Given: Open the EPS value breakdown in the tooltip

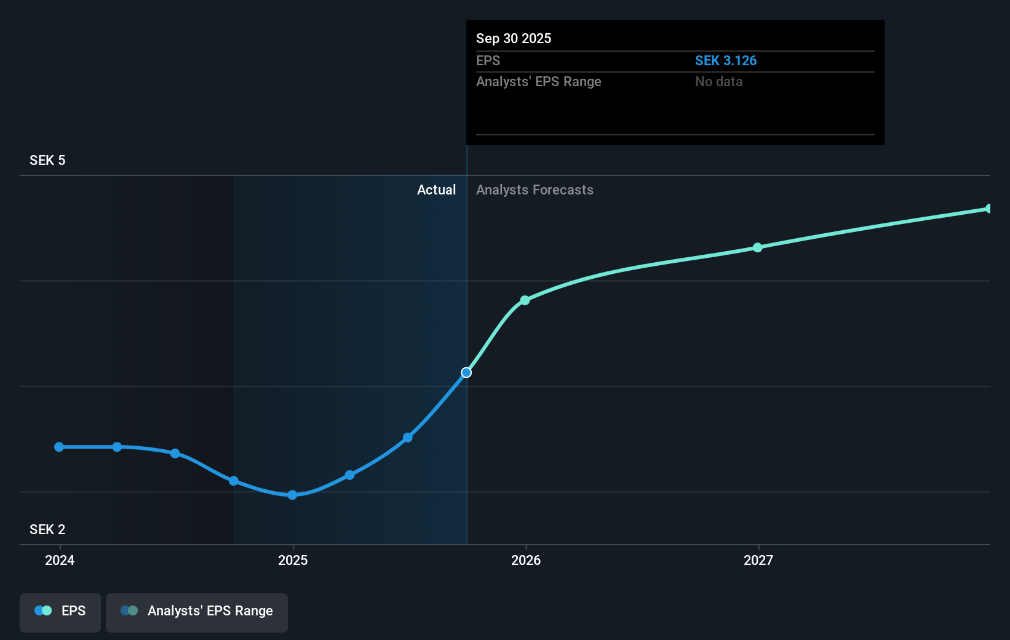Looking at the screenshot, I should point(726,61).
